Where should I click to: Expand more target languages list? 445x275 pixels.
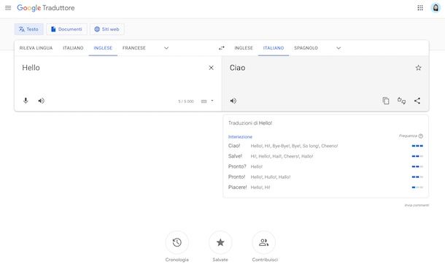(338, 48)
